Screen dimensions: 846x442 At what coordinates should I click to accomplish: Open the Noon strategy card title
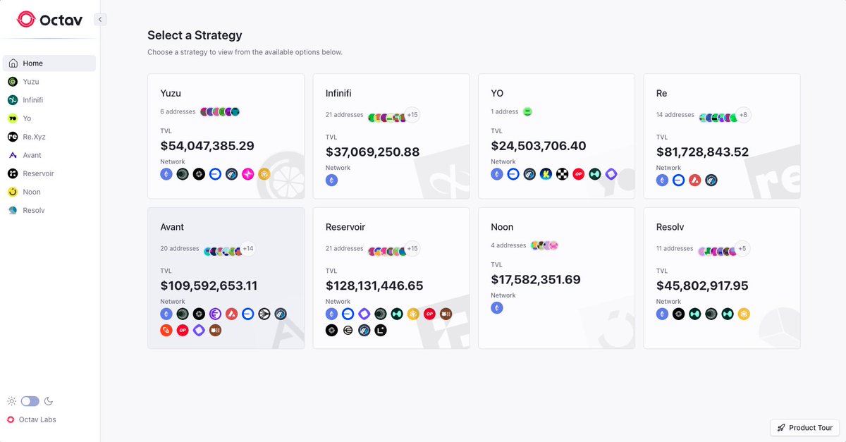tap(502, 227)
